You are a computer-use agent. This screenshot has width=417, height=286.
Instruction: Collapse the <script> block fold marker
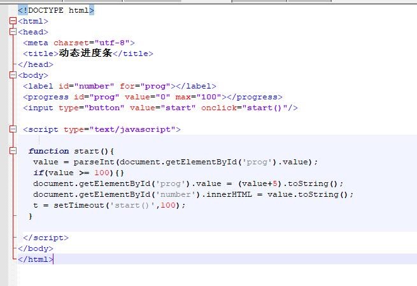click(x=13, y=129)
